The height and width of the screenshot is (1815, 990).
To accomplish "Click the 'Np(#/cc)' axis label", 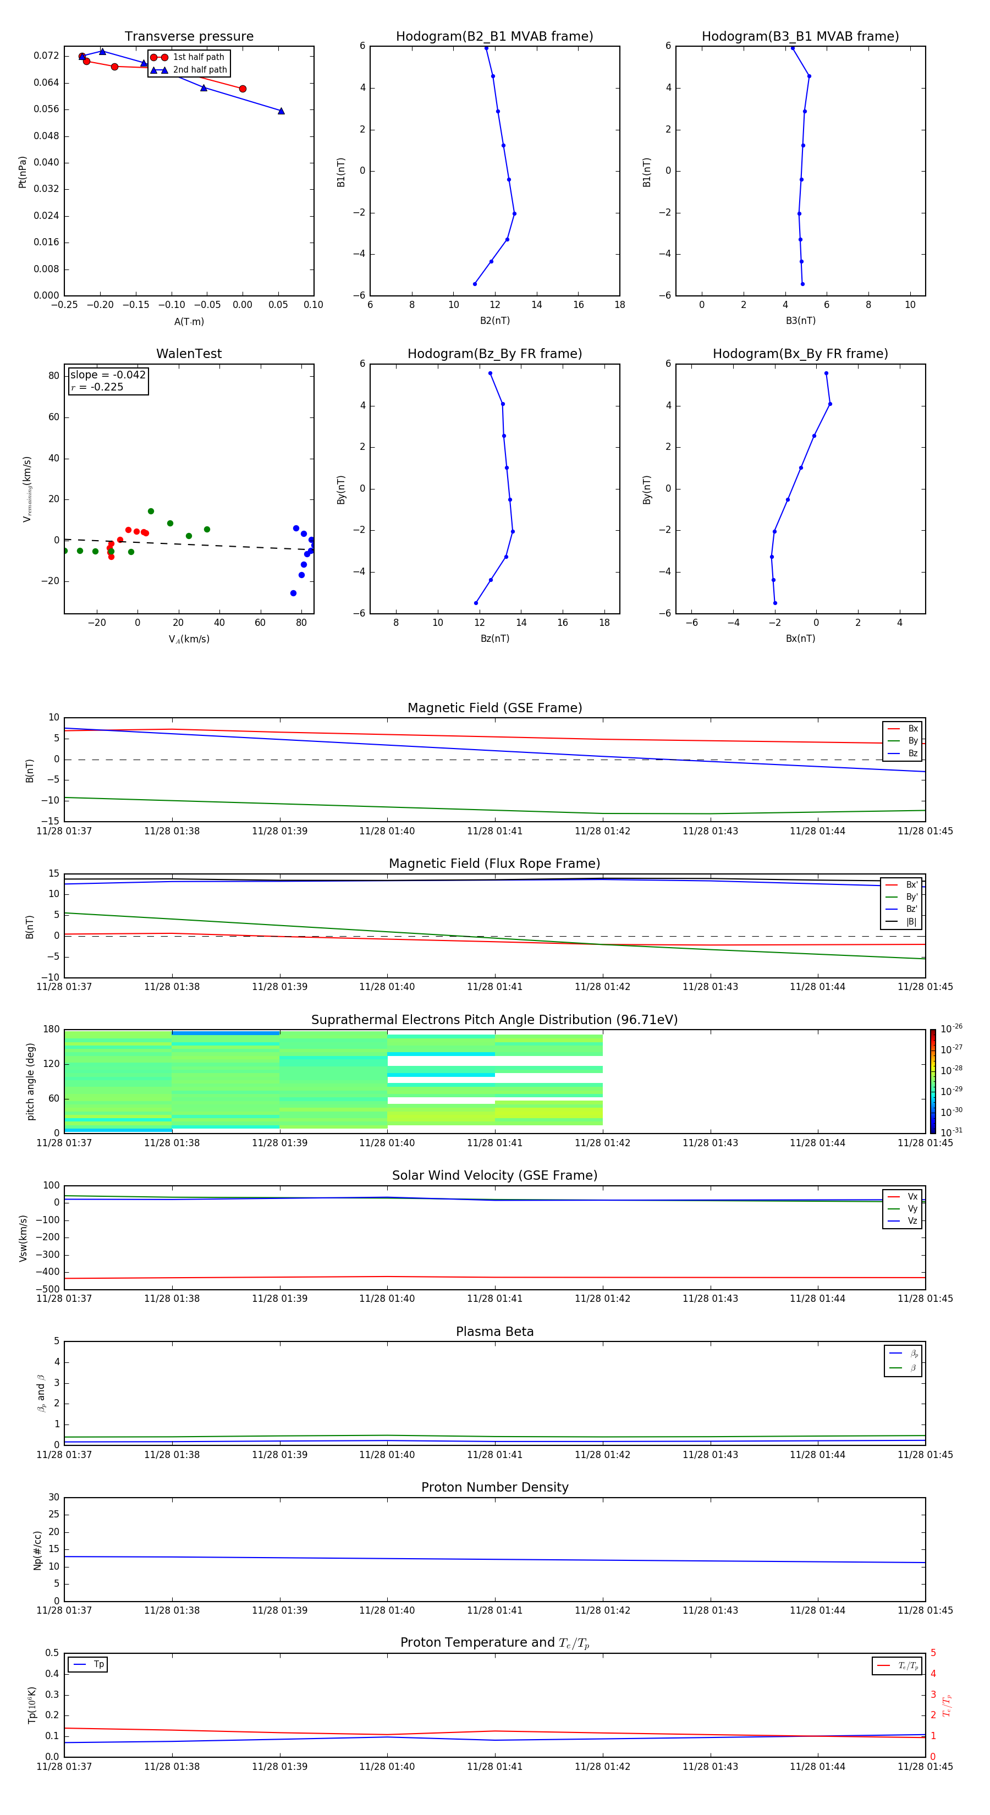I will point(37,1550).
